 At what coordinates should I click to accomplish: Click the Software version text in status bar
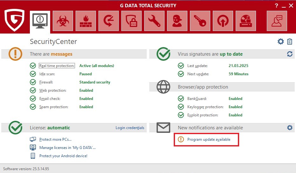[26, 169]
